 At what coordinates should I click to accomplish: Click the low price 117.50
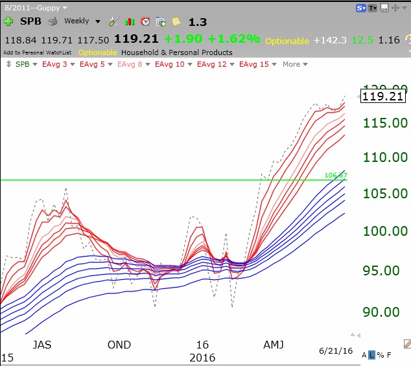[x=93, y=40]
